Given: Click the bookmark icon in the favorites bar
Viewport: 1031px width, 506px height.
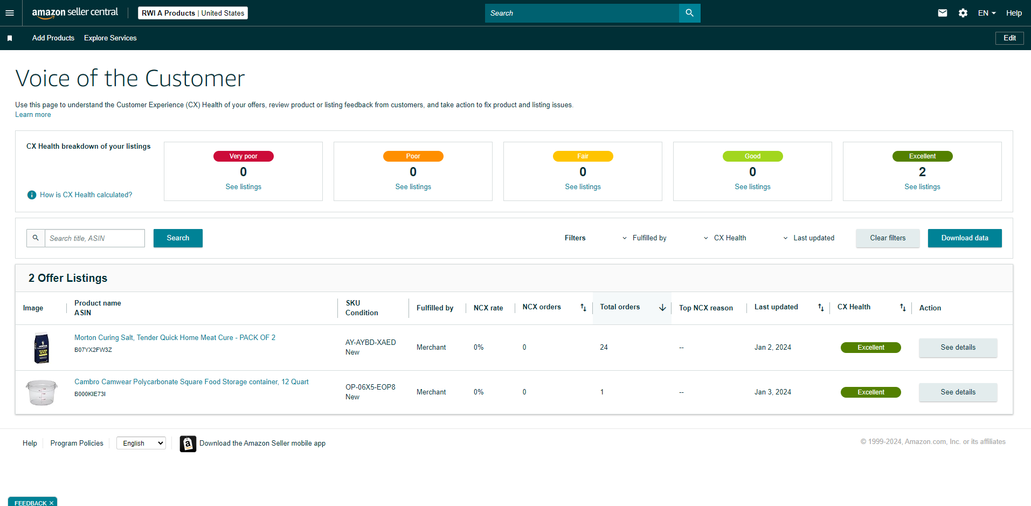Looking at the screenshot, I should click(x=10, y=38).
